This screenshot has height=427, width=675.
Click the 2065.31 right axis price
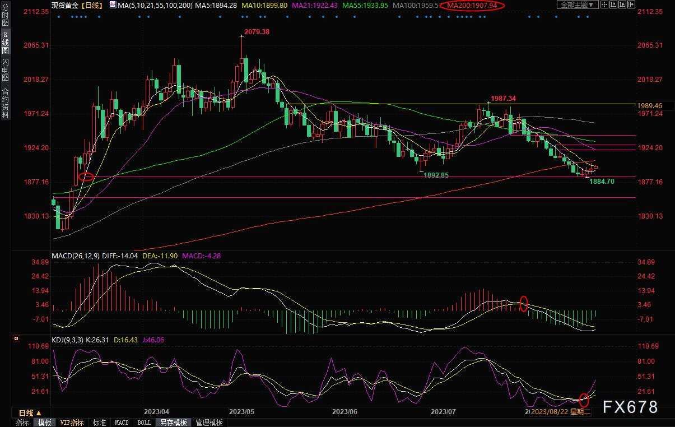[650, 45]
